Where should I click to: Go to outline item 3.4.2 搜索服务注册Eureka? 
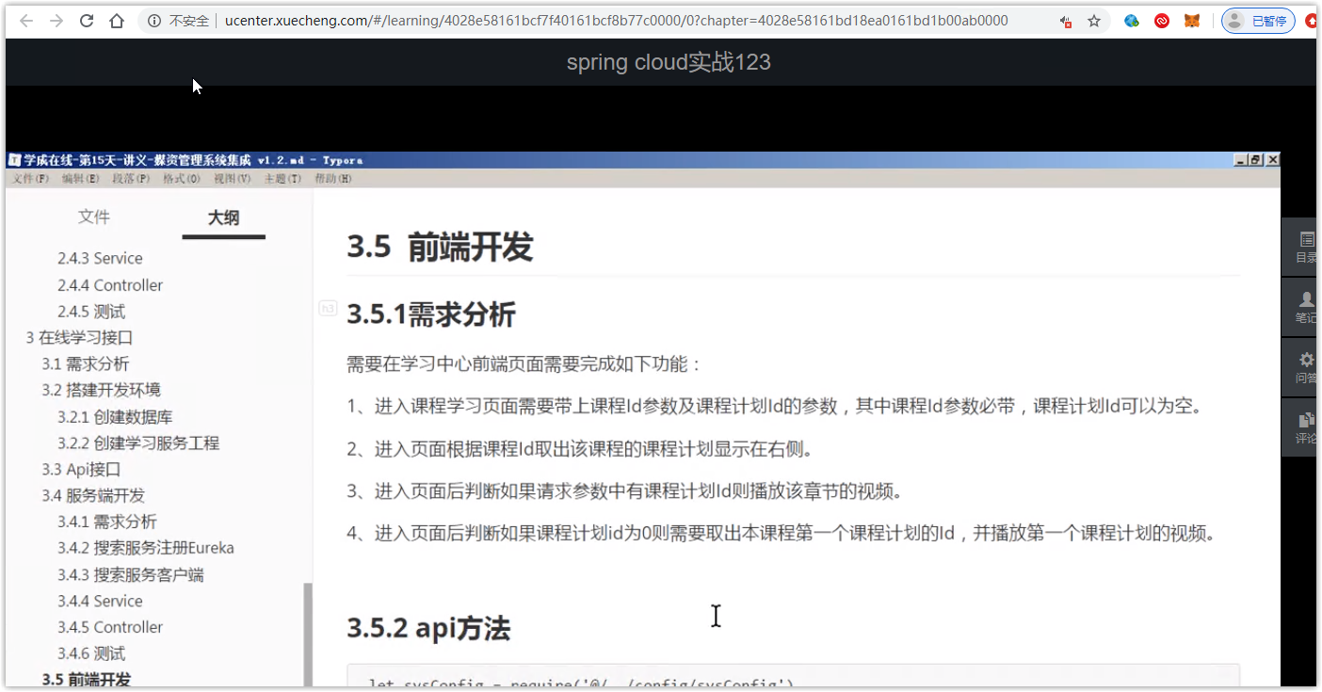(146, 548)
